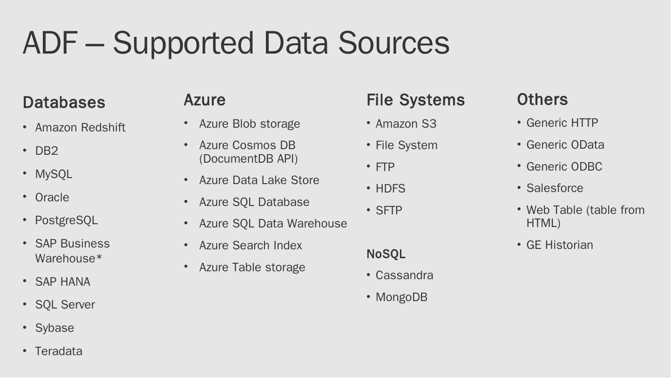The image size is (671, 378).
Task: Click Azure SQL Data Warehouse bullet
Action: pyautogui.click(x=273, y=223)
